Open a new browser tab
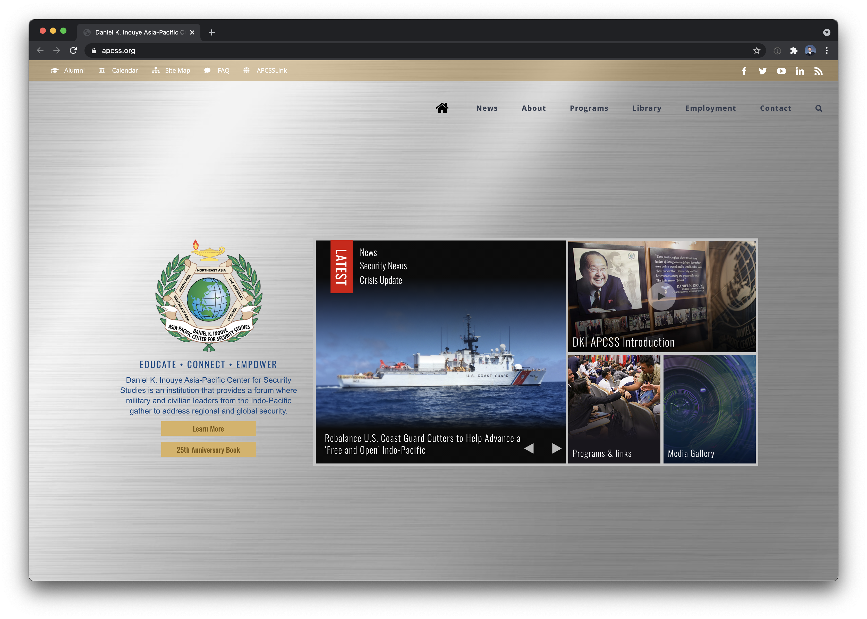 coord(212,32)
